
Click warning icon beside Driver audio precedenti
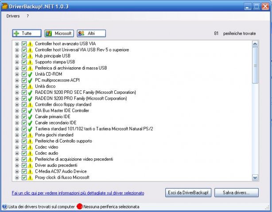[x=30, y=166]
